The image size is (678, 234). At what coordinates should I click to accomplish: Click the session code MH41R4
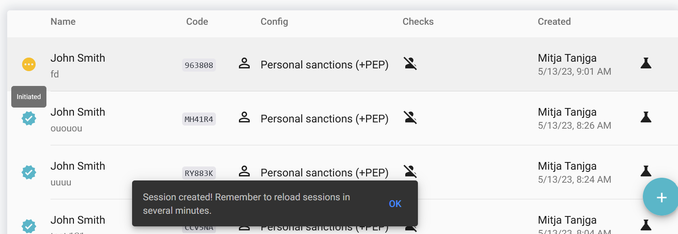point(199,119)
